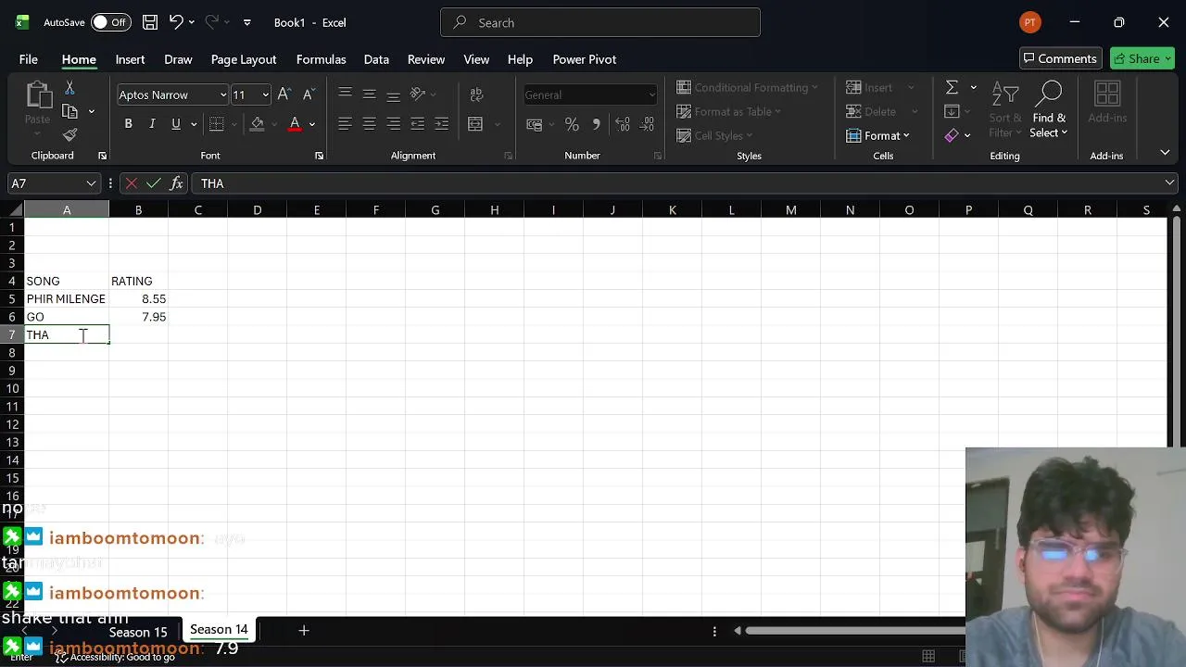Click the Top Align icon
This screenshot has width=1186, height=667.
pos(345,94)
